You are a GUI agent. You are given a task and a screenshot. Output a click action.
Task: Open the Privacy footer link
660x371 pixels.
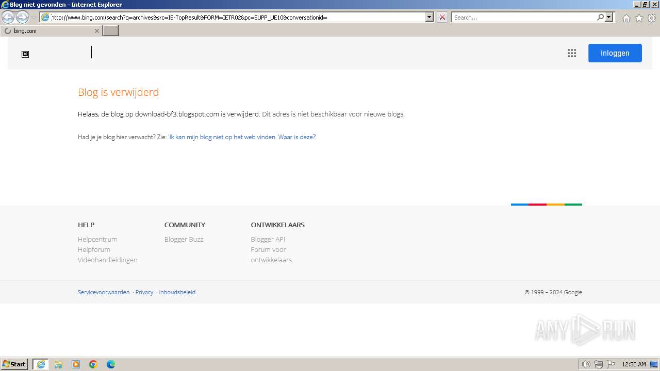pos(144,292)
